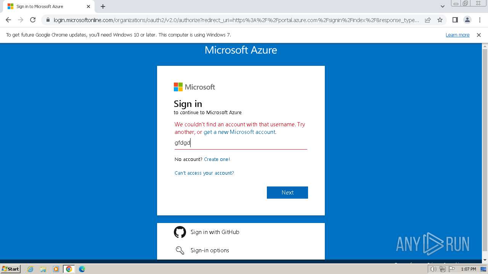
Task: Open Windows Media Player from taskbar
Action: tap(56, 269)
